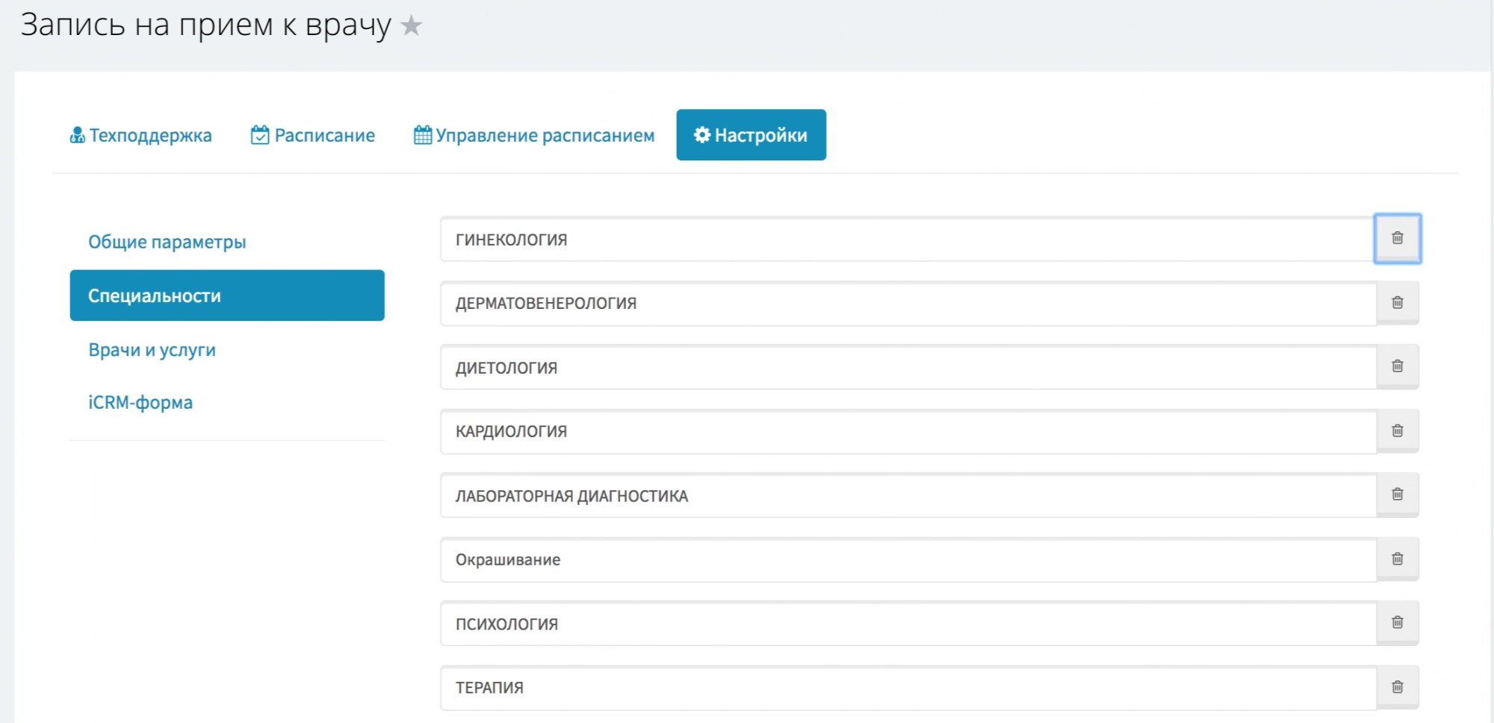Switch to Расписание tab
The image size is (1494, 723).
313,135
